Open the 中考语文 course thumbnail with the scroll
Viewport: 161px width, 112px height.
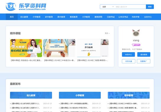pos(59,48)
